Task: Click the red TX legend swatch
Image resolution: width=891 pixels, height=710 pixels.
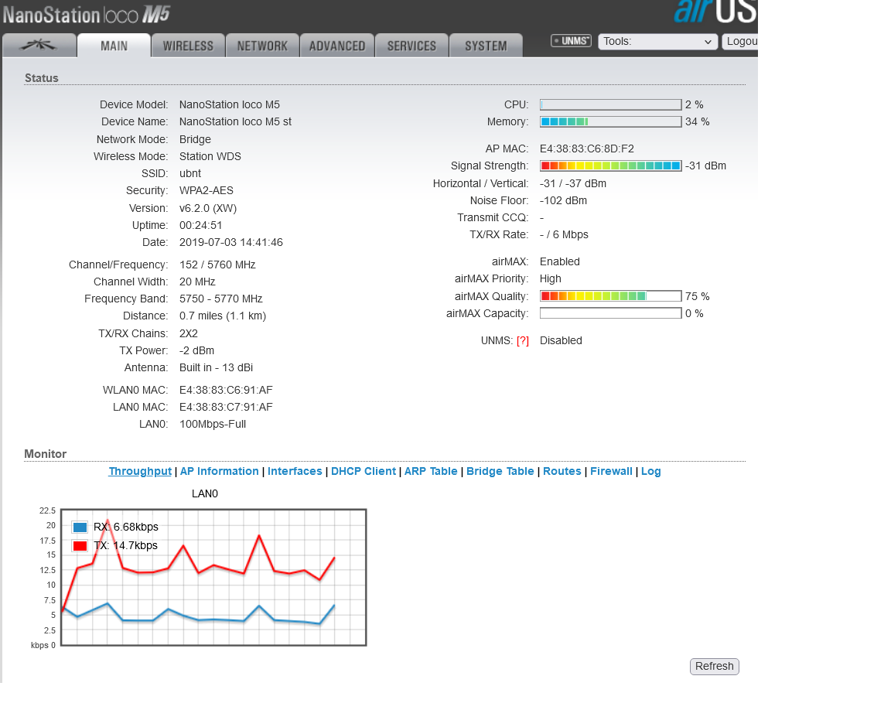Action: (x=80, y=546)
